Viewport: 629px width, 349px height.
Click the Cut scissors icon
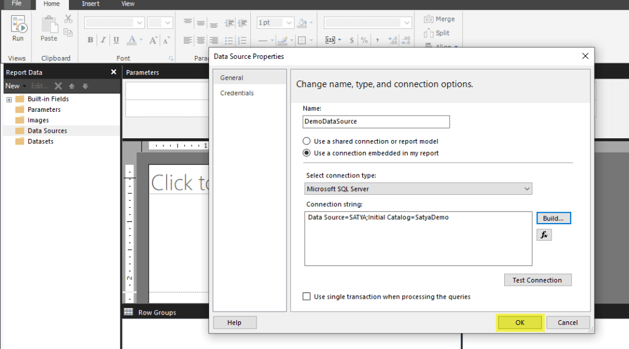coord(68,19)
